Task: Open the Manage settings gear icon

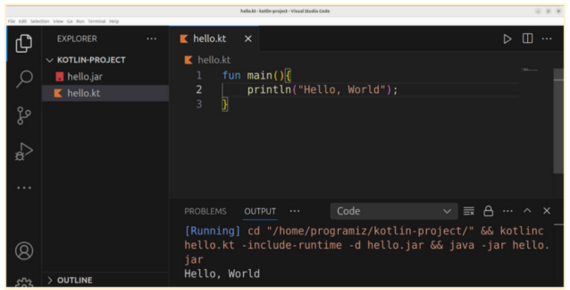Action: (24, 283)
